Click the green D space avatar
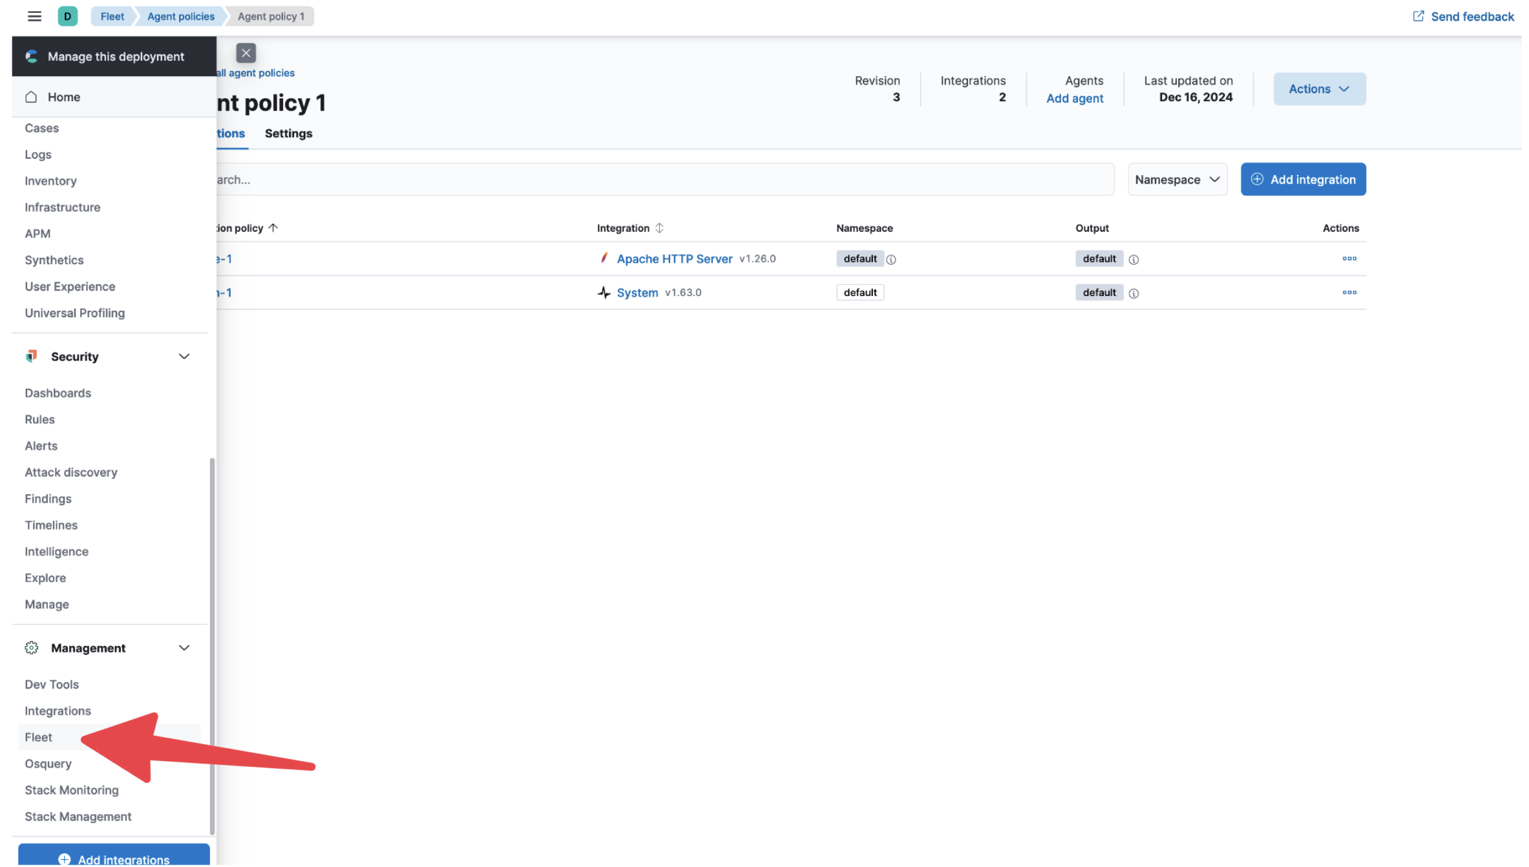Screen dimensions: 1529x867 coord(67,16)
